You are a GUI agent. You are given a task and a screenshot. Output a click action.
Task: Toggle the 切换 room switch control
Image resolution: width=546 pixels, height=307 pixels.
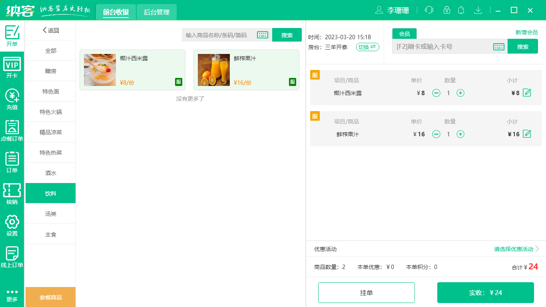click(x=367, y=47)
